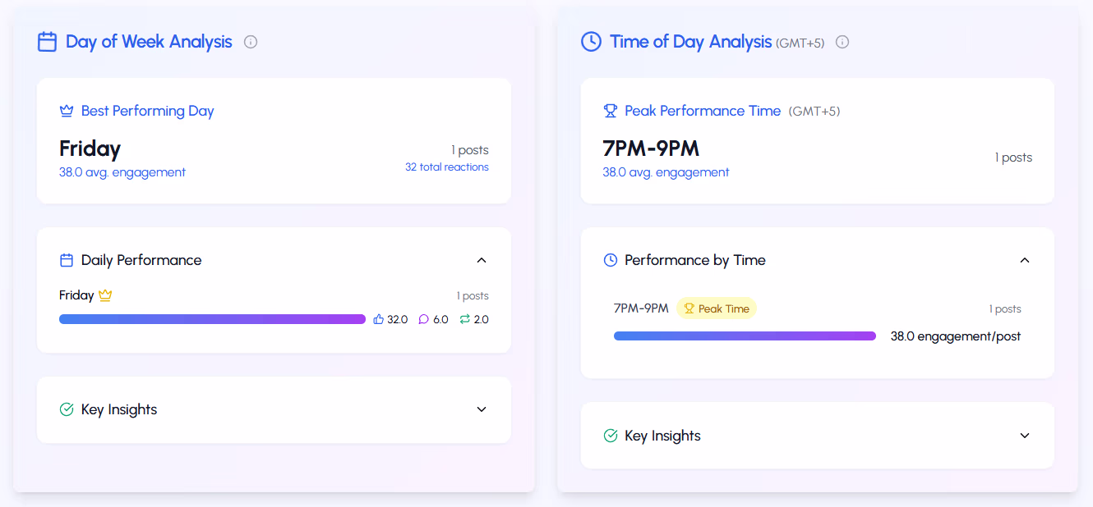Viewport: 1093px width, 507px height.
Task: Select the crown icon next to Best Performing Day
Action: click(x=67, y=110)
